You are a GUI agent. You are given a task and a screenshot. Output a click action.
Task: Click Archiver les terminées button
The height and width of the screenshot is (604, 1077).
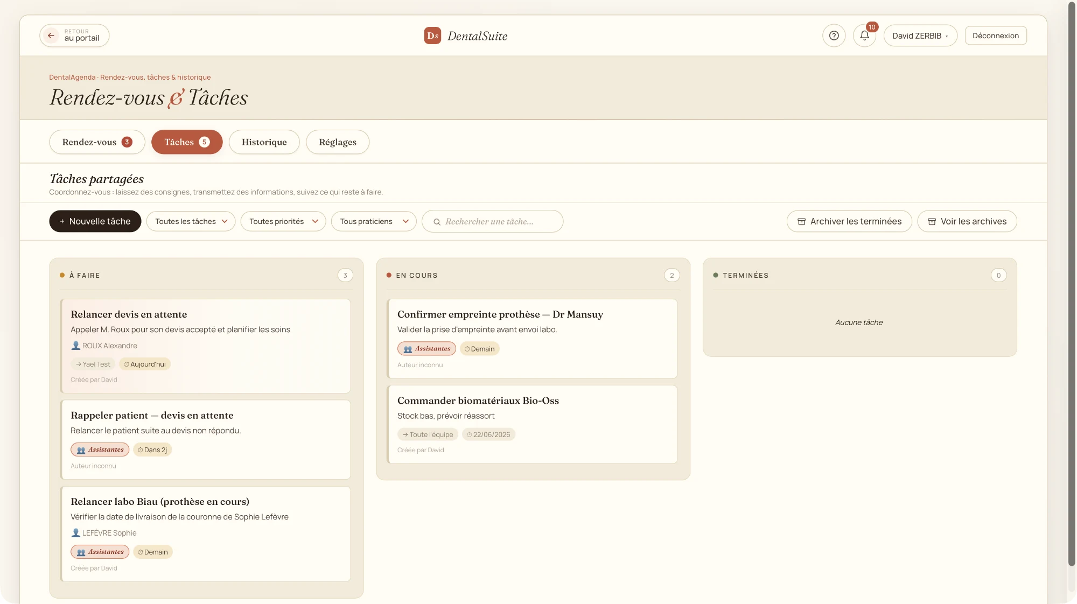[x=849, y=221]
